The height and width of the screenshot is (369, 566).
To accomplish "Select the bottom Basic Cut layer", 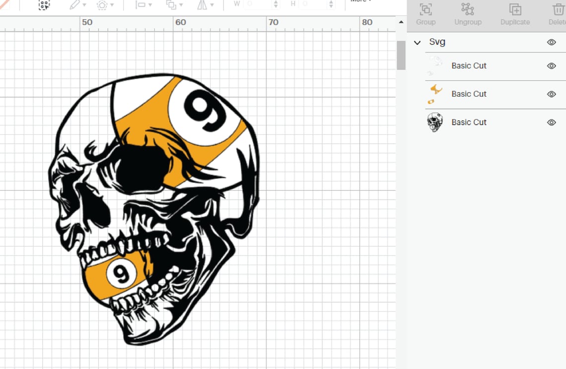I will coord(469,122).
